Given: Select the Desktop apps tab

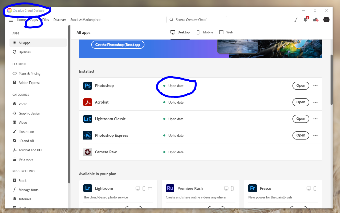Looking at the screenshot, I should pyautogui.click(x=180, y=32).
